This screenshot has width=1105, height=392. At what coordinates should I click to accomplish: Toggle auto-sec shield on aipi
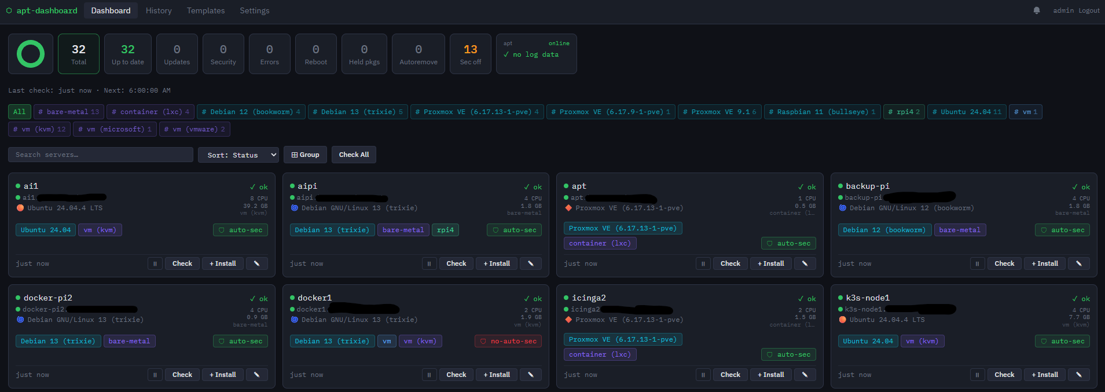click(514, 230)
